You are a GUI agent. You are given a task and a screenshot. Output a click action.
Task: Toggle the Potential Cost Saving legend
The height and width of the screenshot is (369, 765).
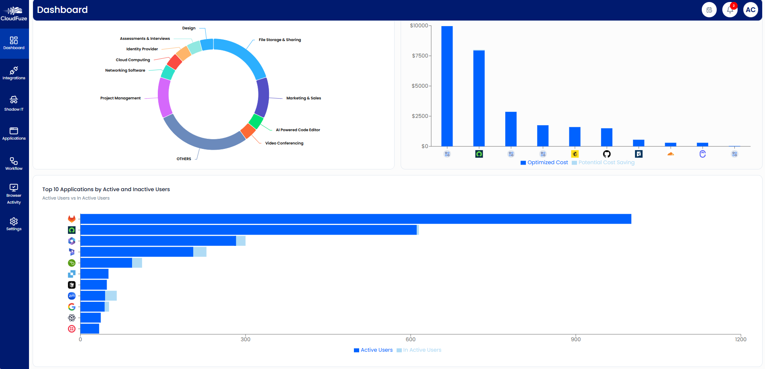point(603,162)
